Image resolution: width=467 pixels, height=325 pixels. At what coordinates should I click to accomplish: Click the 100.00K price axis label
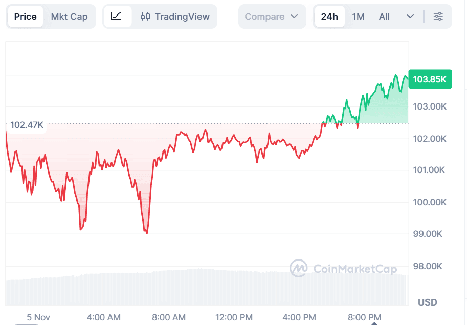coord(430,202)
